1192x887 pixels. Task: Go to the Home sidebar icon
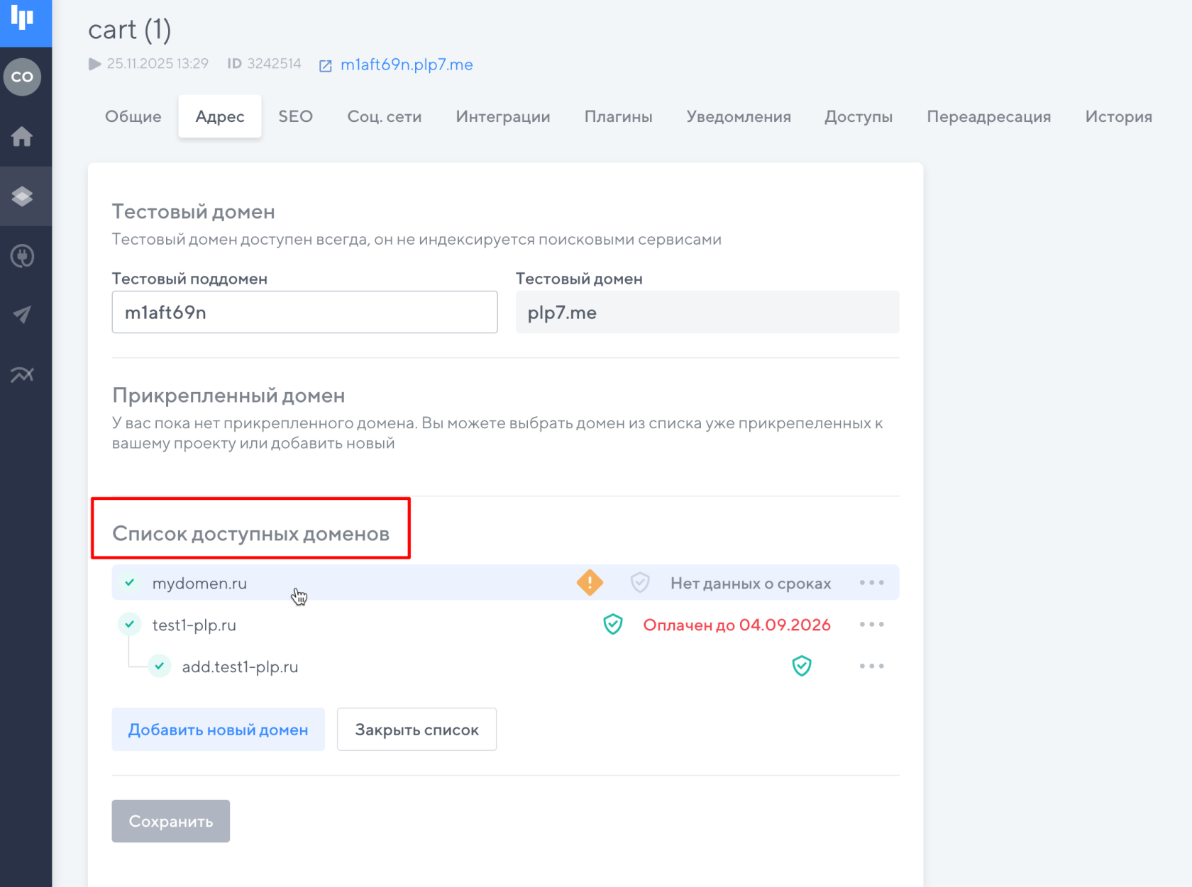[x=23, y=136]
